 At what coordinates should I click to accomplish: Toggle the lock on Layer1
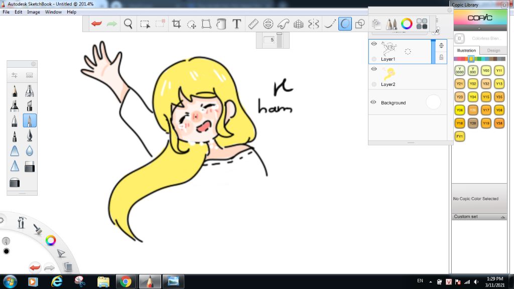441,57
